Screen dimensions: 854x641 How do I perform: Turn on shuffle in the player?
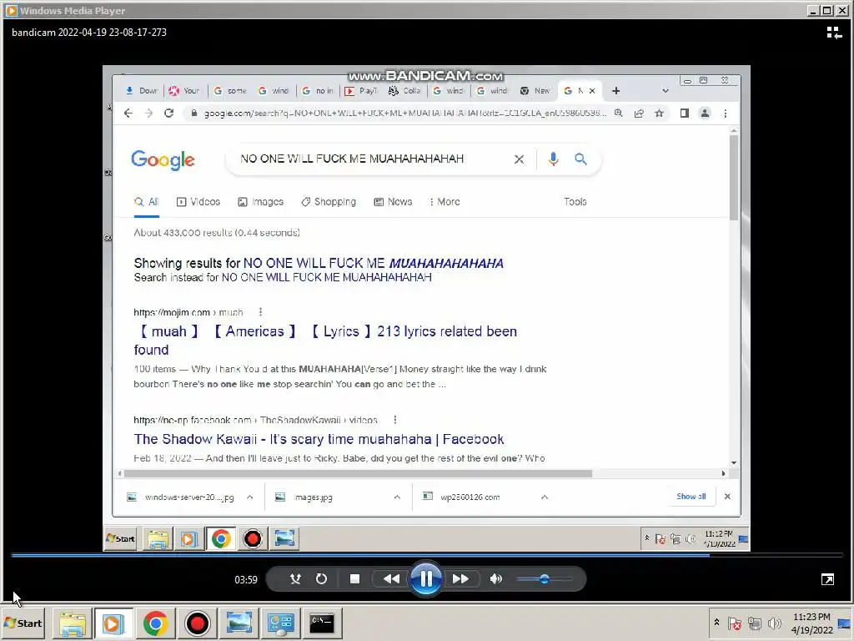295,579
